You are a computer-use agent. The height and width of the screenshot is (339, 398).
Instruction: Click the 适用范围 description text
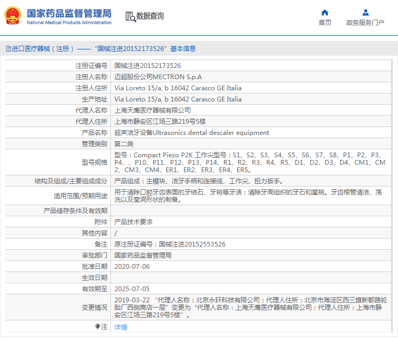(x=248, y=196)
